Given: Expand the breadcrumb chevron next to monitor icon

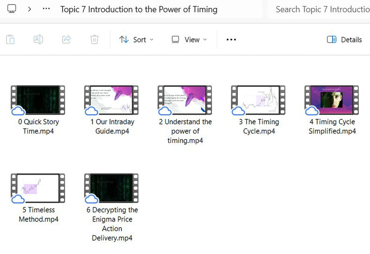Looking at the screenshot, I should click(30, 9).
